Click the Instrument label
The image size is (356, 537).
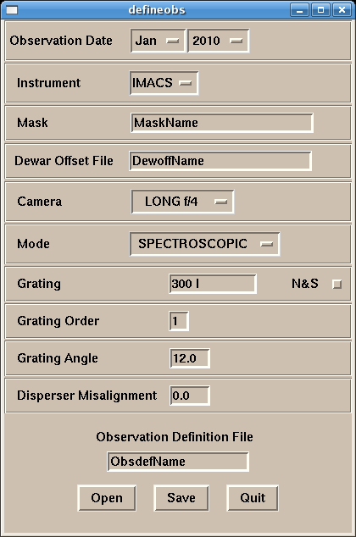coord(48,83)
